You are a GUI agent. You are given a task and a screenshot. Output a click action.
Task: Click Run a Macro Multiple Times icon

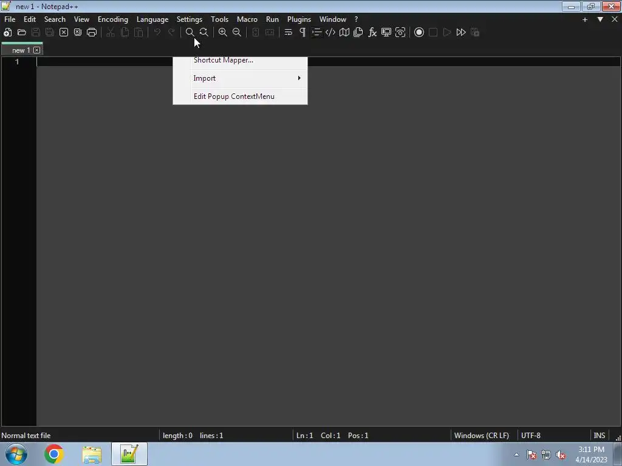(x=461, y=33)
